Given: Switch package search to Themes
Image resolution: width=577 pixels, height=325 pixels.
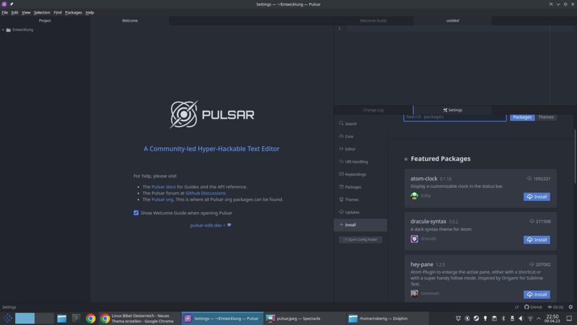Looking at the screenshot, I should point(545,117).
